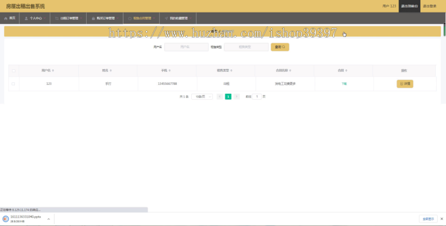The image size is (446, 226).
Task: Open the 10条/页 page size dropdown
Action: [202, 97]
